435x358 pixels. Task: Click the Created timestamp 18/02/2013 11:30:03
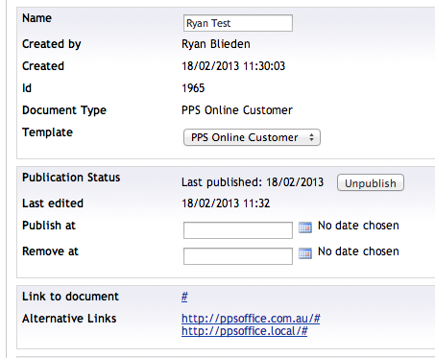coord(233,66)
